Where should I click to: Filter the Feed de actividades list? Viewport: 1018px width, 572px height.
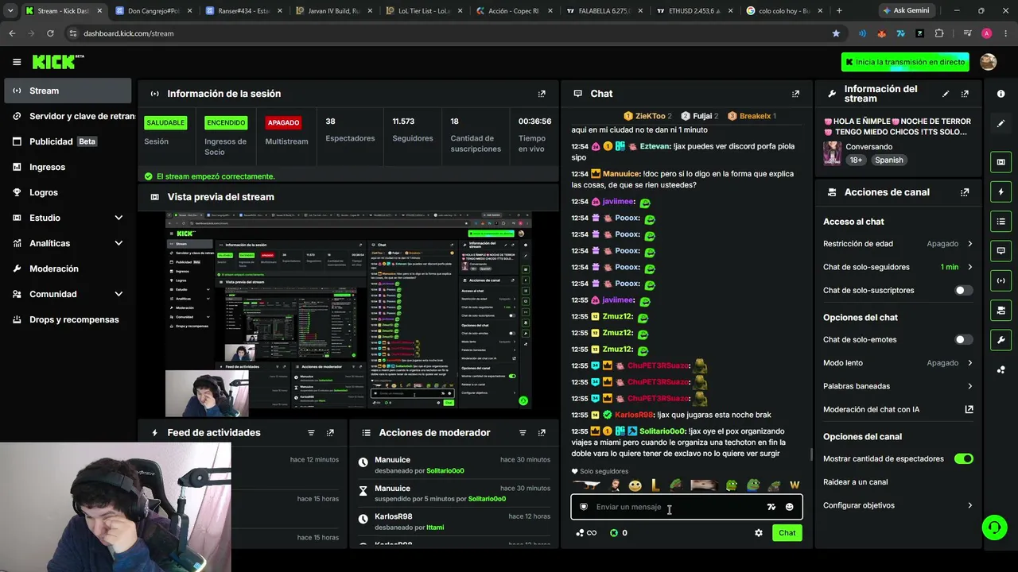(311, 433)
